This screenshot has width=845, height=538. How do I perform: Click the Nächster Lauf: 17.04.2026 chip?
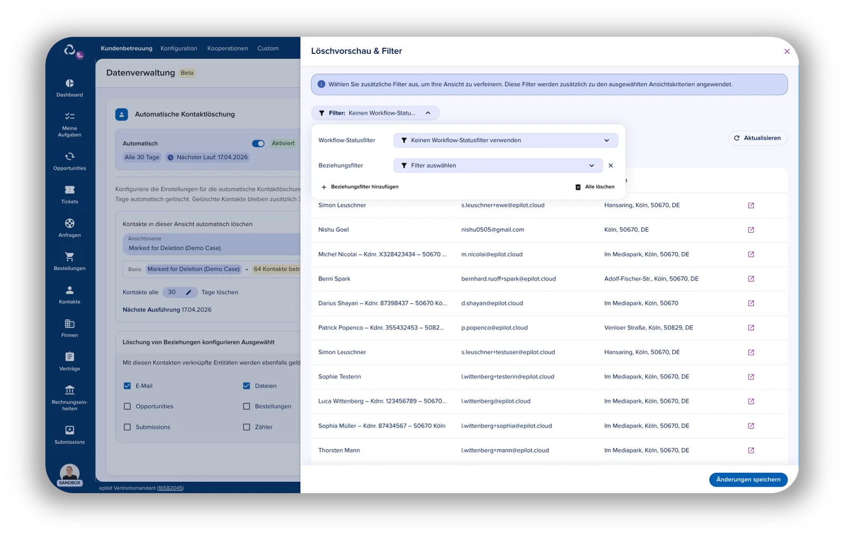(208, 157)
